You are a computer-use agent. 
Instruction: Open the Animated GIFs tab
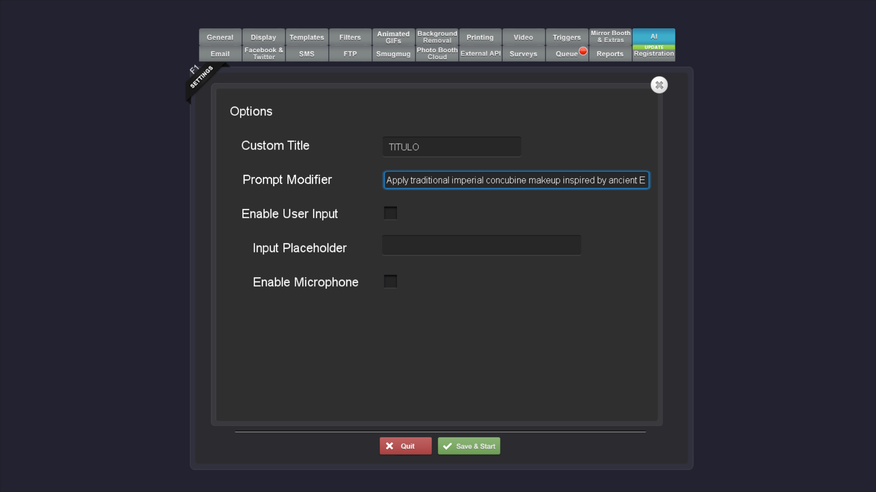pyautogui.click(x=393, y=37)
